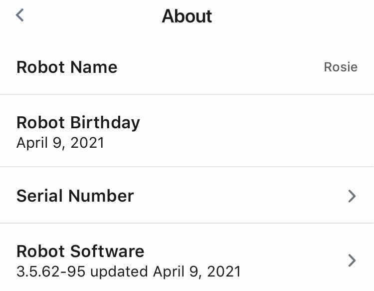The image size is (374, 291).
Task: Click the year "2021" in the birthday date
Action: pos(88,143)
